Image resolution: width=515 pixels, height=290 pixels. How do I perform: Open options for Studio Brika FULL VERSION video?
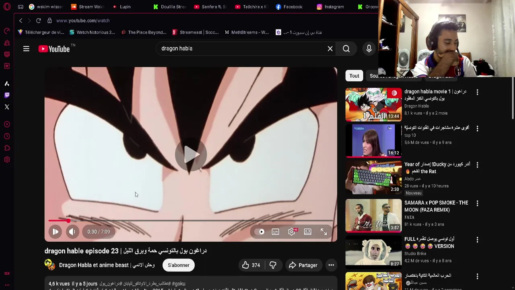click(x=477, y=240)
